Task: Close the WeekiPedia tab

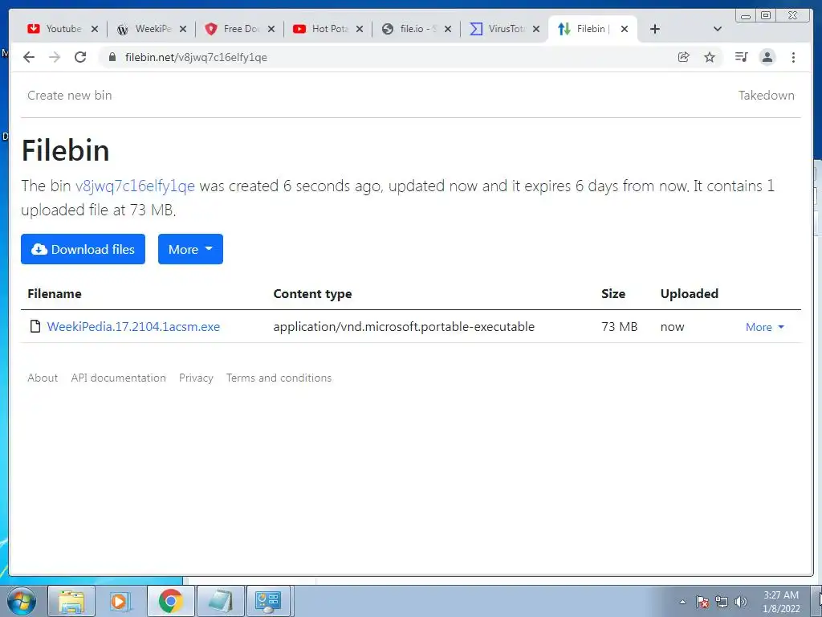Action: 182,29
